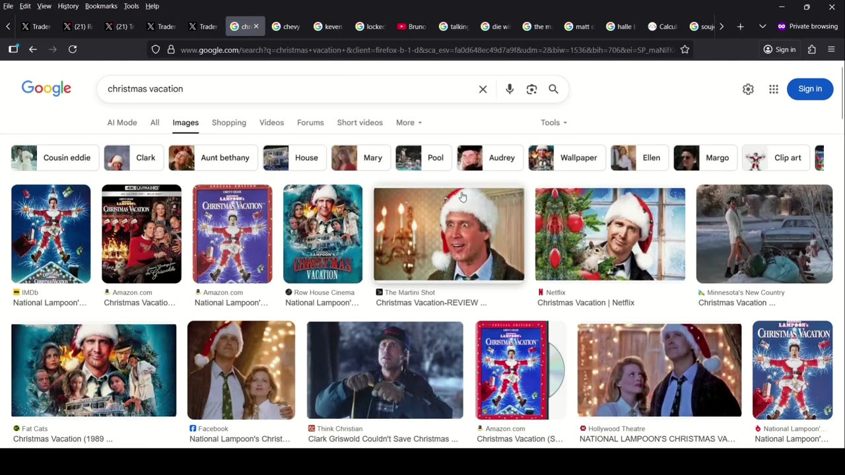Open the Netflix Christmas Vacation image
The height and width of the screenshot is (475, 845).
click(610, 234)
